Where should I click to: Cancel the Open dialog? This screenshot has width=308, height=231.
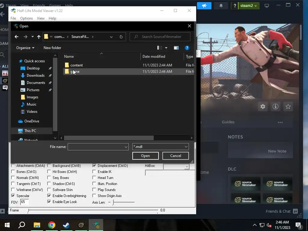pyautogui.click(x=176, y=156)
